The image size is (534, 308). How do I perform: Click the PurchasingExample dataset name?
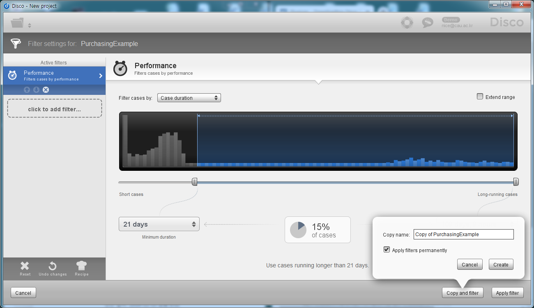tap(109, 44)
